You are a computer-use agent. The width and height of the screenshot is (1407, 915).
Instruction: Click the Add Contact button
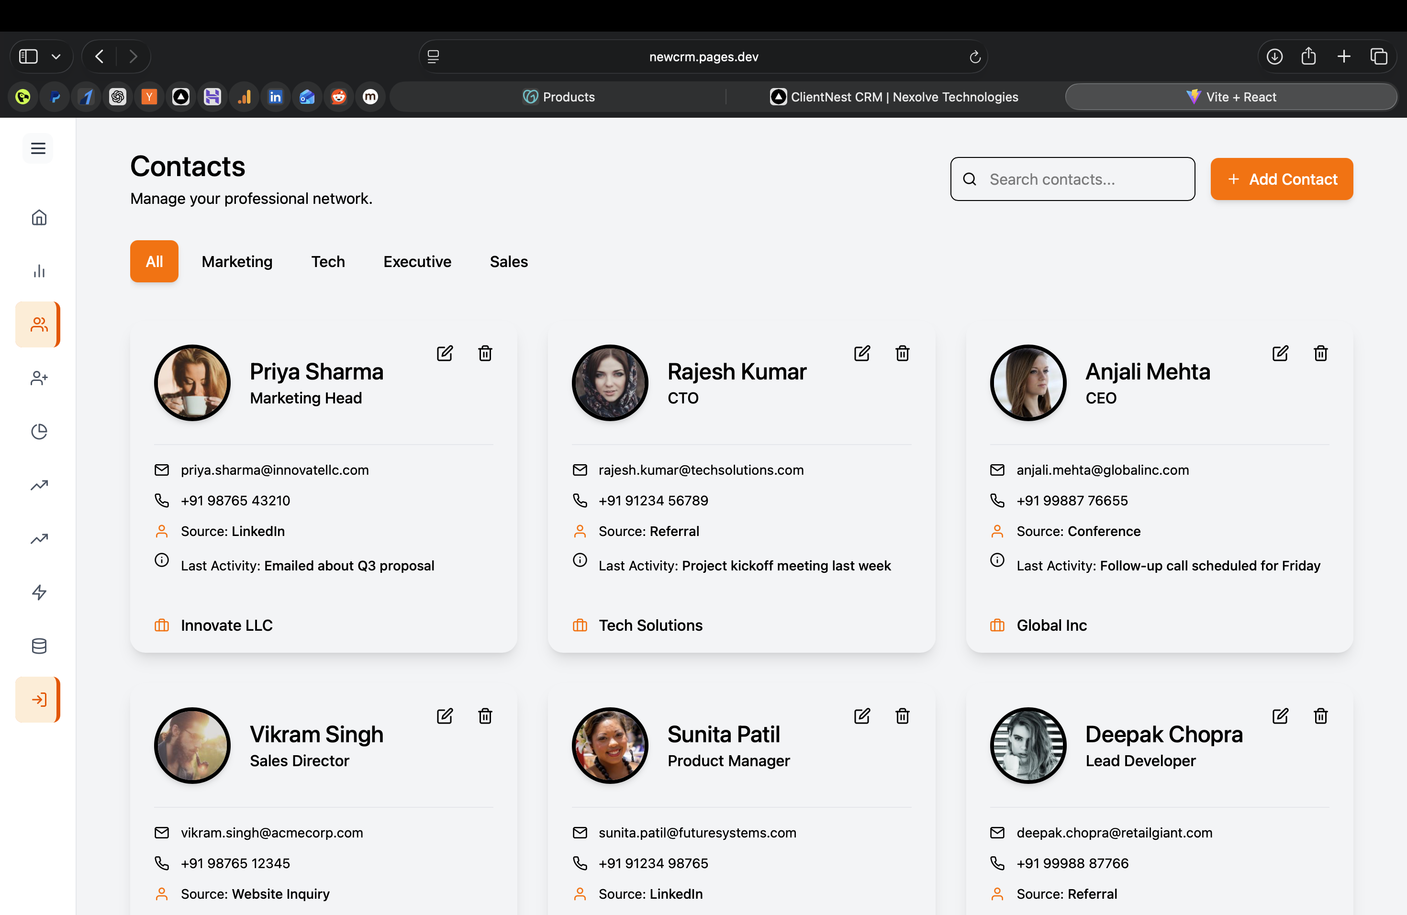[x=1282, y=179]
